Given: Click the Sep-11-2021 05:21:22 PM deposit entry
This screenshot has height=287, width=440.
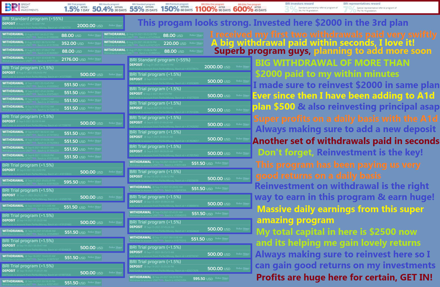Looking at the screenshot, I should pyautogui.click(x=62, y=195).
